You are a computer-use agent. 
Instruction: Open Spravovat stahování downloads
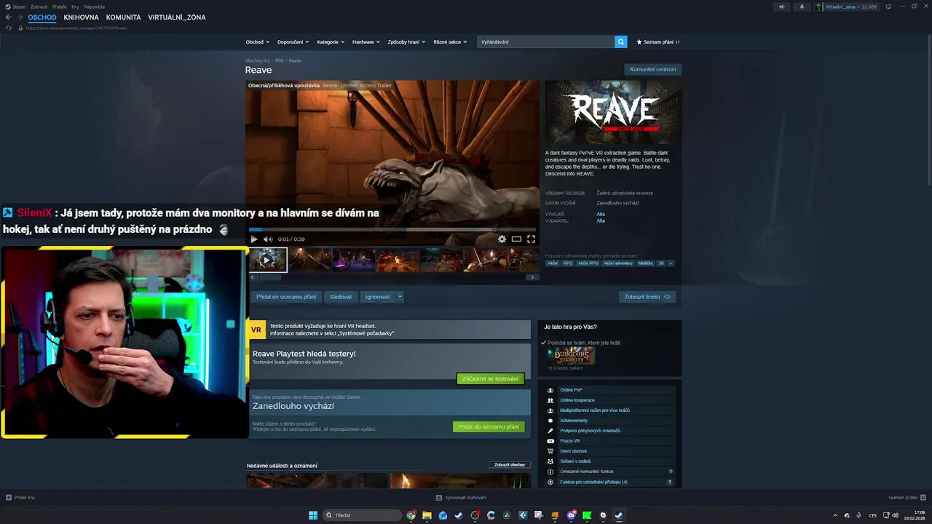462,498
